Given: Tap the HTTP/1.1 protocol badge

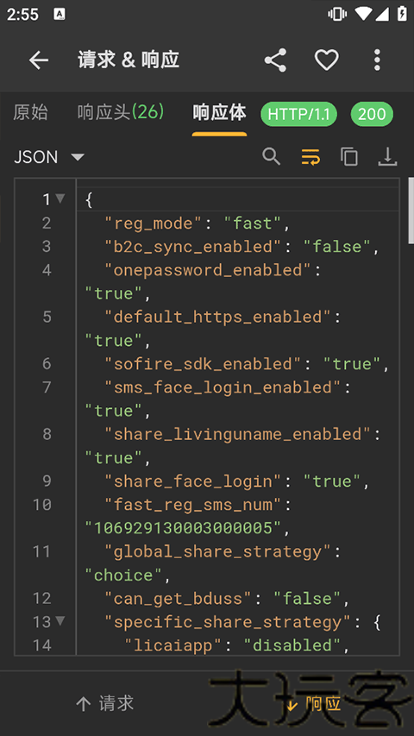Looking at the screenshot, I should click(x=299, y=114).
